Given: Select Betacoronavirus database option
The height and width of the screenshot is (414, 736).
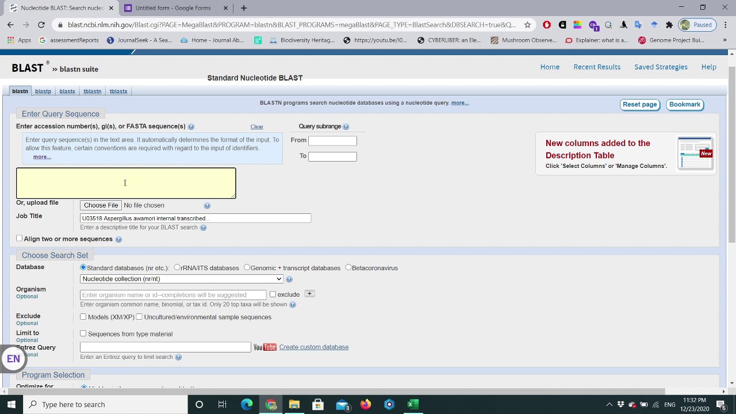Looking at the screenshot, I should (x=348, y=267).
